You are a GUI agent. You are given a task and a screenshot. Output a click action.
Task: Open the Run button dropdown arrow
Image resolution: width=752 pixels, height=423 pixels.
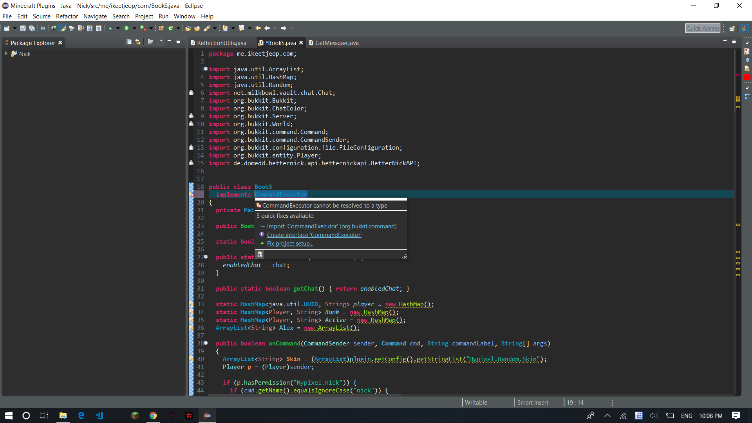tap(134, 28)
